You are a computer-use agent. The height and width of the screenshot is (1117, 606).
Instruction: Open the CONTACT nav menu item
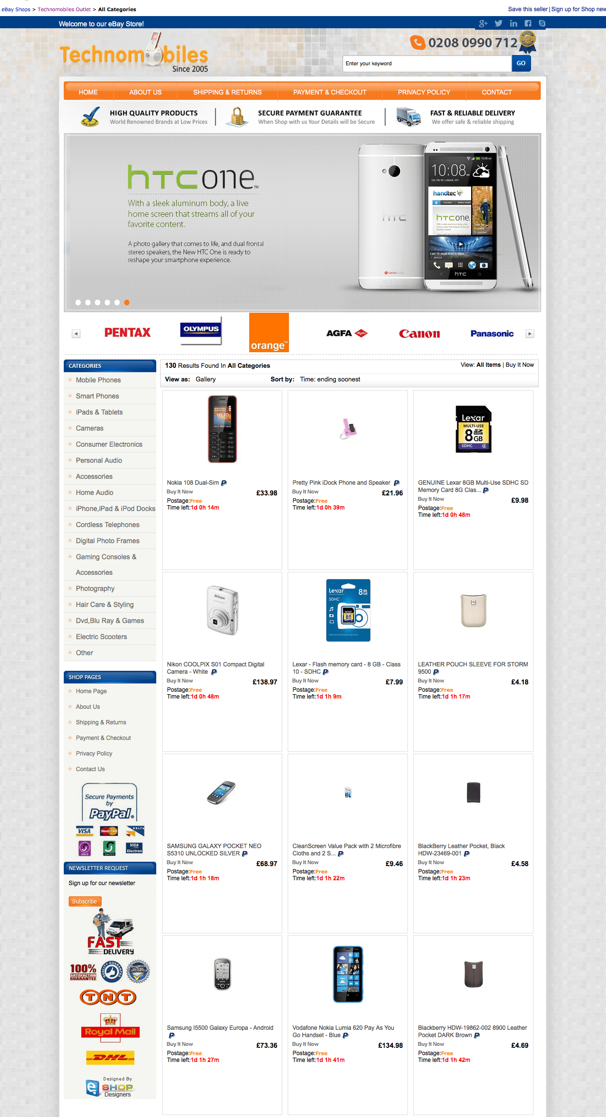click(x=496, y=92)
